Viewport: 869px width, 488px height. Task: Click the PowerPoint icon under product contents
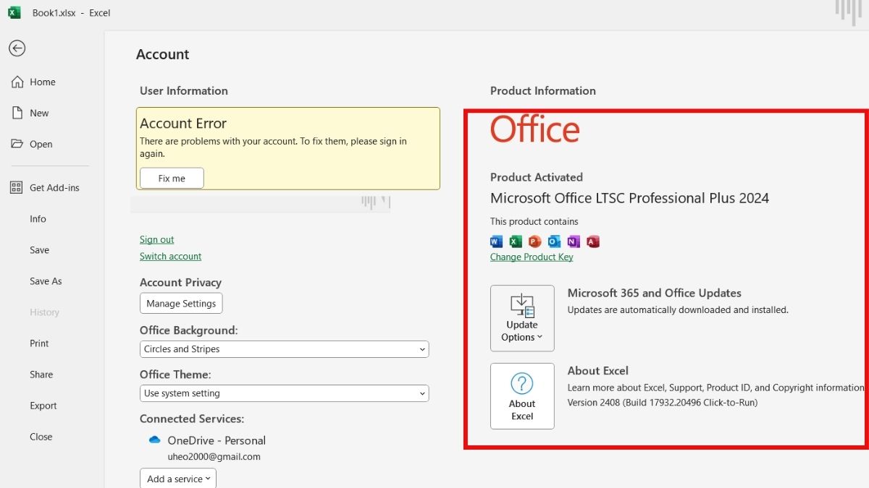point(535,241)
